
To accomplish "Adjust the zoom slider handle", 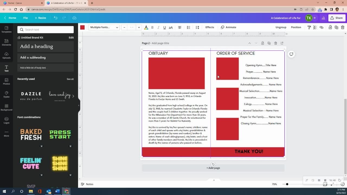I will [x=287, y=184].
